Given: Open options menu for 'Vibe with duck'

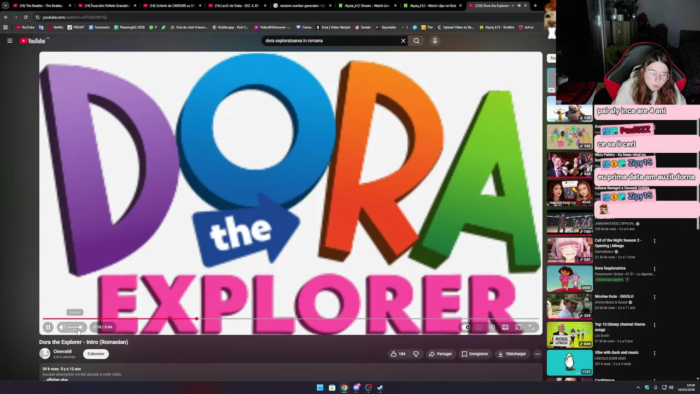Looking at the screenshot, I should tap(654, 354).
